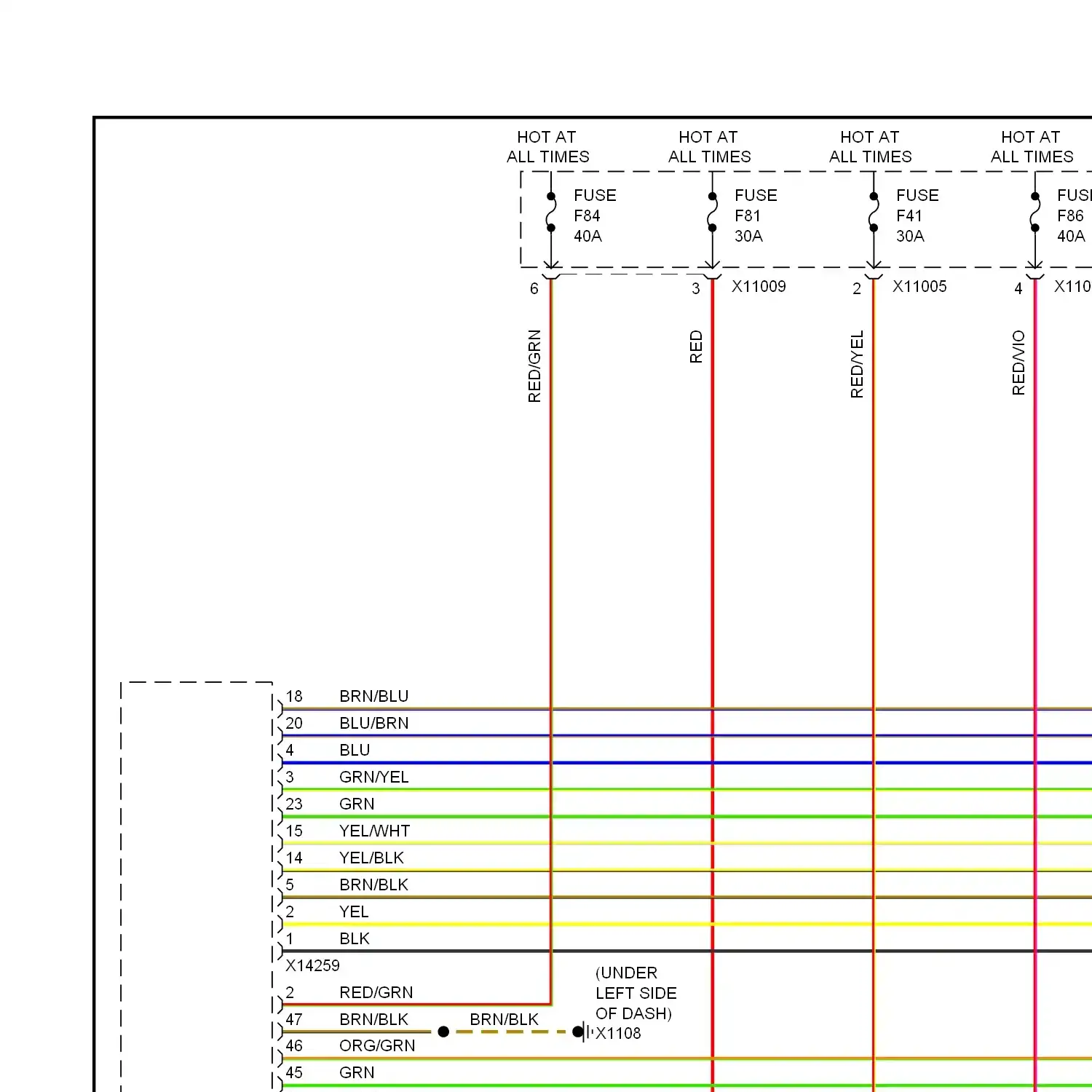
Task: Click the vertical RED/VIO wire label
Action: pyautogui.click(x=1018, y=363)
